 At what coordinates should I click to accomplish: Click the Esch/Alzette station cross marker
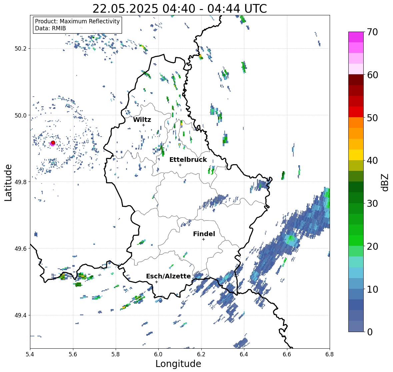pos(157,282)
